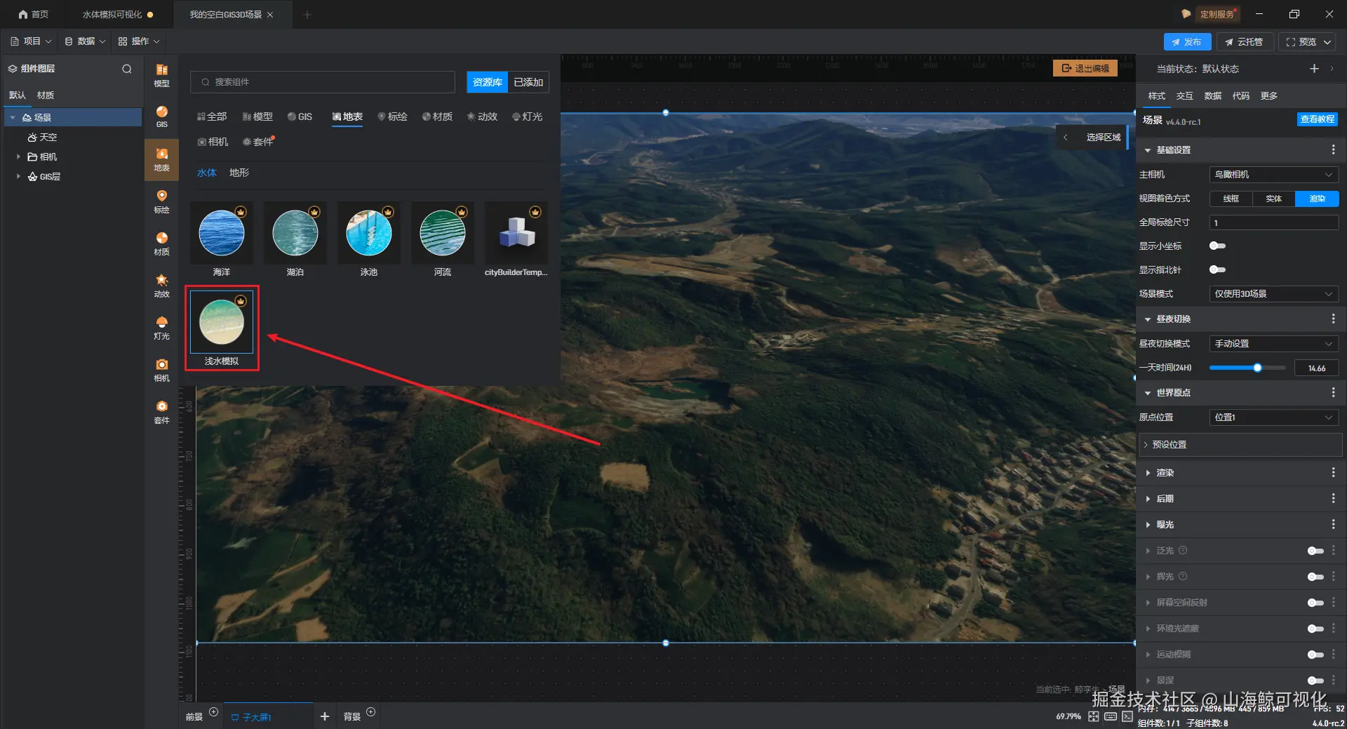Click the 查看教程 button
The width and height of the screenshot is (1347, 729).
[1317, 119]
